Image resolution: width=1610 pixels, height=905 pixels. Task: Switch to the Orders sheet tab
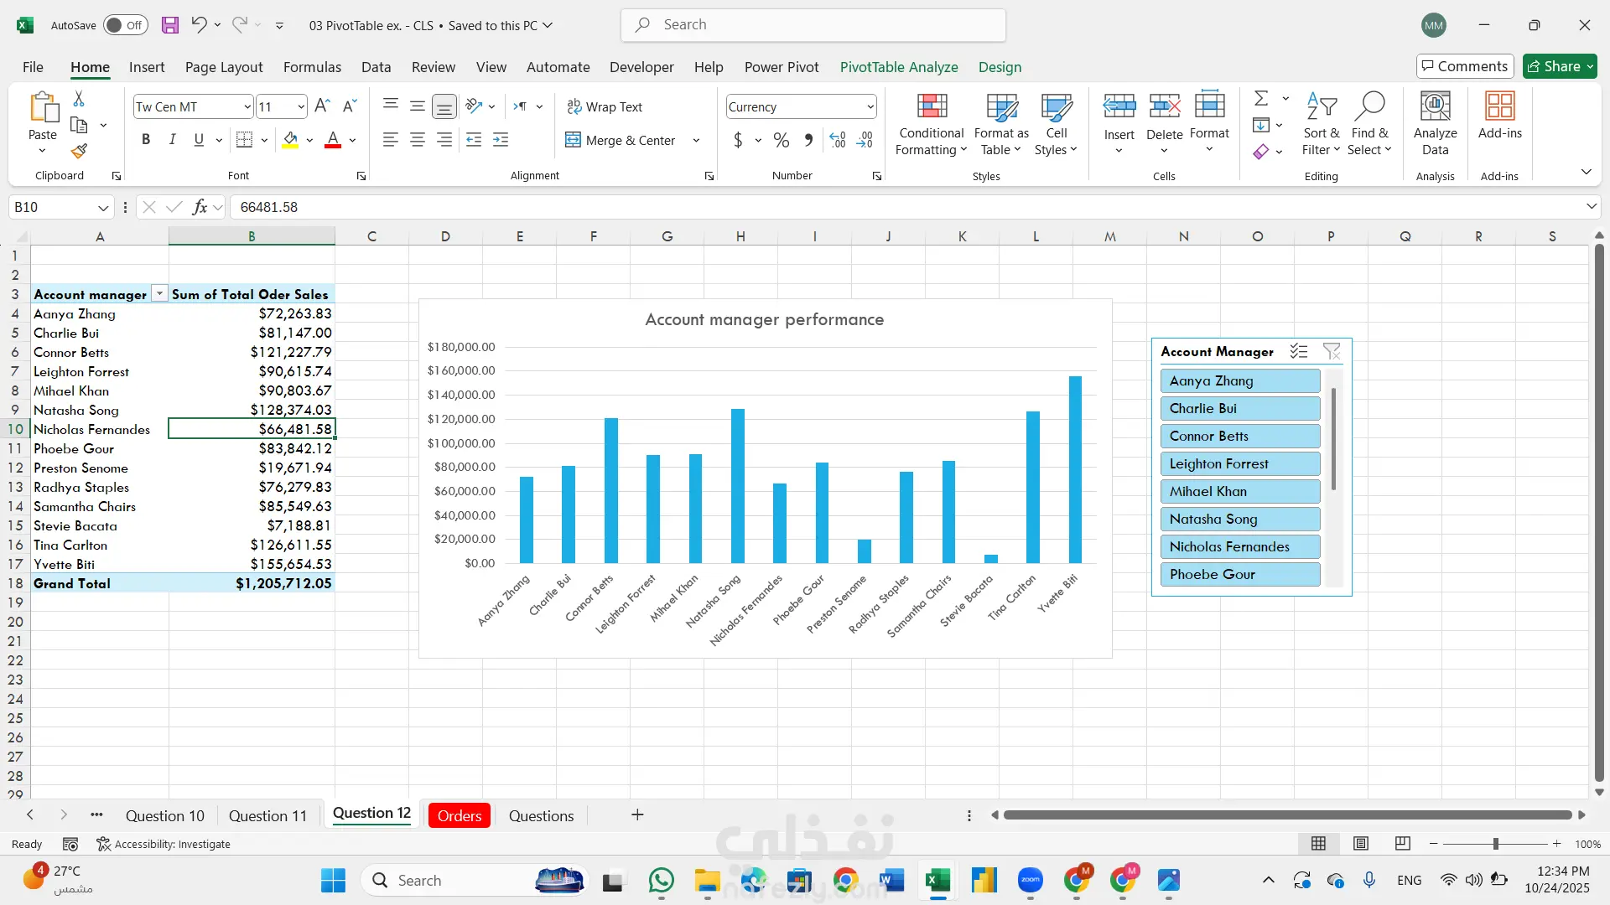(x=459, y=815)
